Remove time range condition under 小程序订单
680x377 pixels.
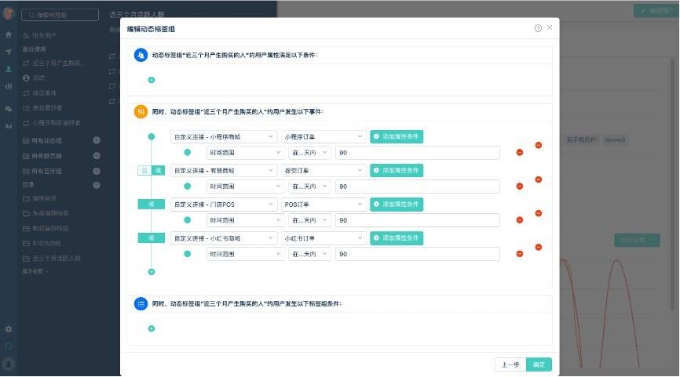[520, 152]
